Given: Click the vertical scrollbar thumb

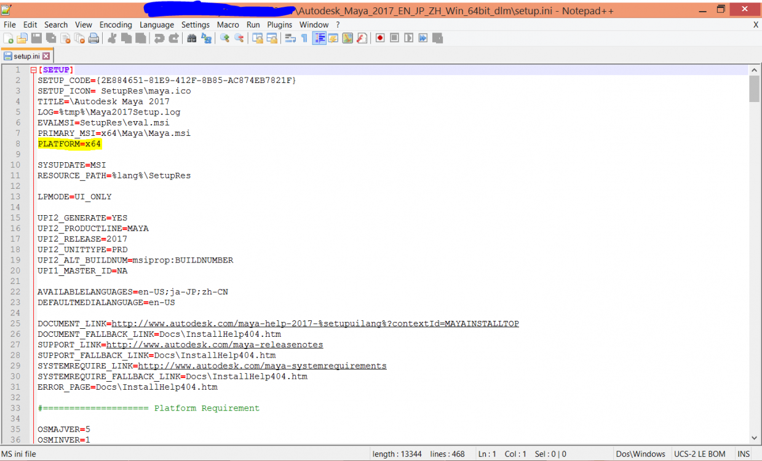Looking at the screenshot, I should [754, 89].
